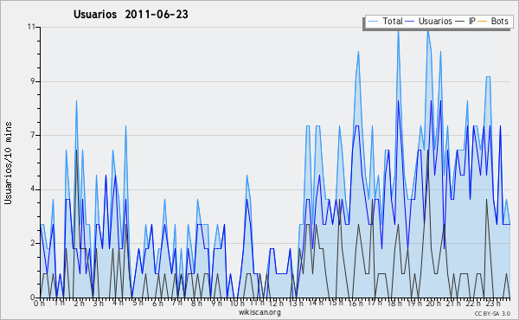The height and width of the screenshot is (320, 519).
Task: Click the x-axis label '2 h'
Action: (79, 303)
